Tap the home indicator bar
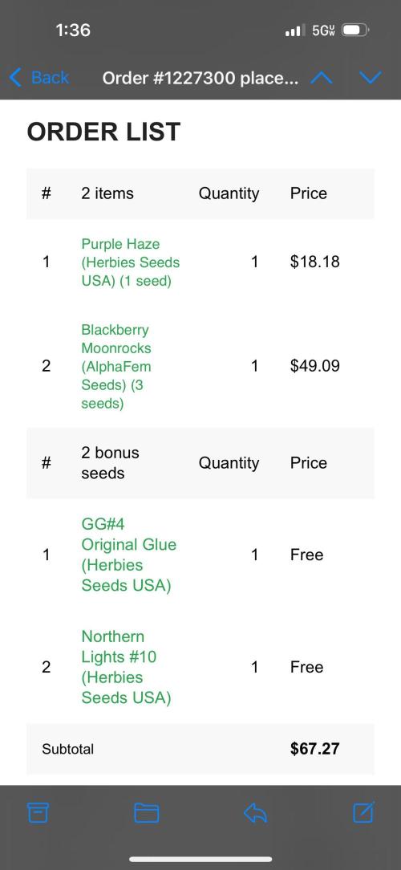The image size is (401, 870). point(200,860)
